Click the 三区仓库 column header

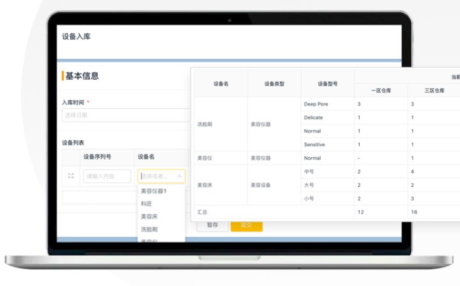pos(434,91)
